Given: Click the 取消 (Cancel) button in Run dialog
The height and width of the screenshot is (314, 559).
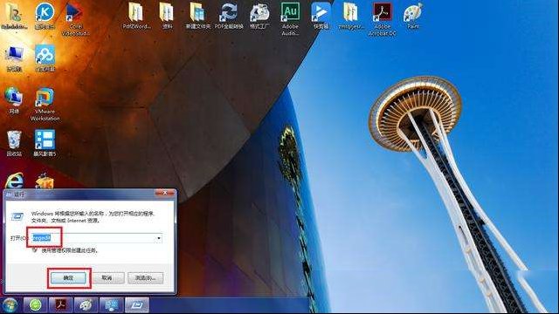Looking at the screenshot, I should [107, 277].
